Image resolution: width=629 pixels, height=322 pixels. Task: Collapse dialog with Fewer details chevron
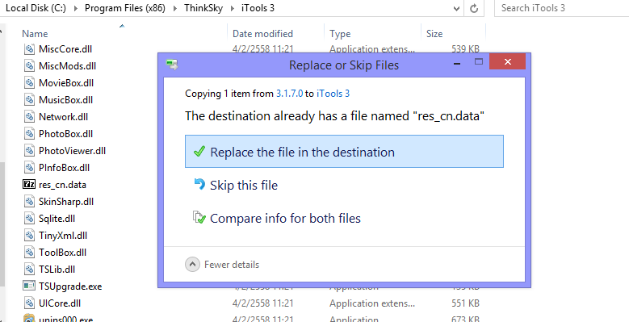coord(192,264)
